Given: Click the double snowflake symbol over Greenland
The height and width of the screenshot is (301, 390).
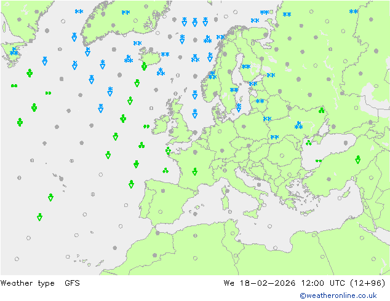Looking at the screenshot, I should (125, 12).
